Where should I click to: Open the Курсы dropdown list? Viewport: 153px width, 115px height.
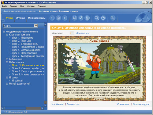(36, 25)
